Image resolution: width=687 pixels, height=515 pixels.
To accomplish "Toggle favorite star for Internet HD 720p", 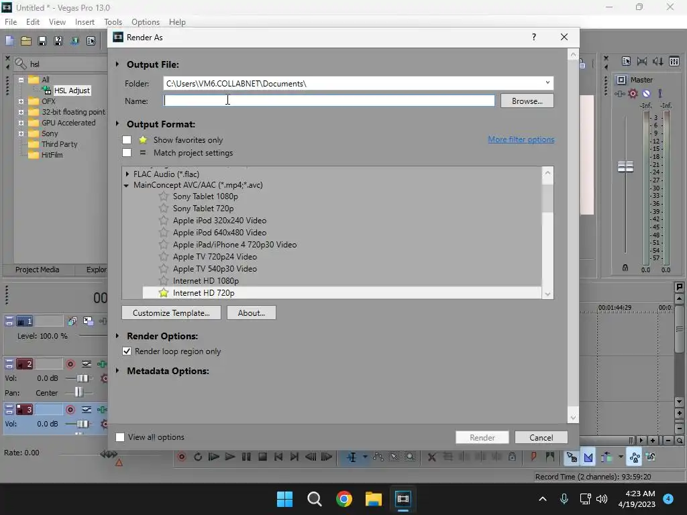I will (164, 292).
